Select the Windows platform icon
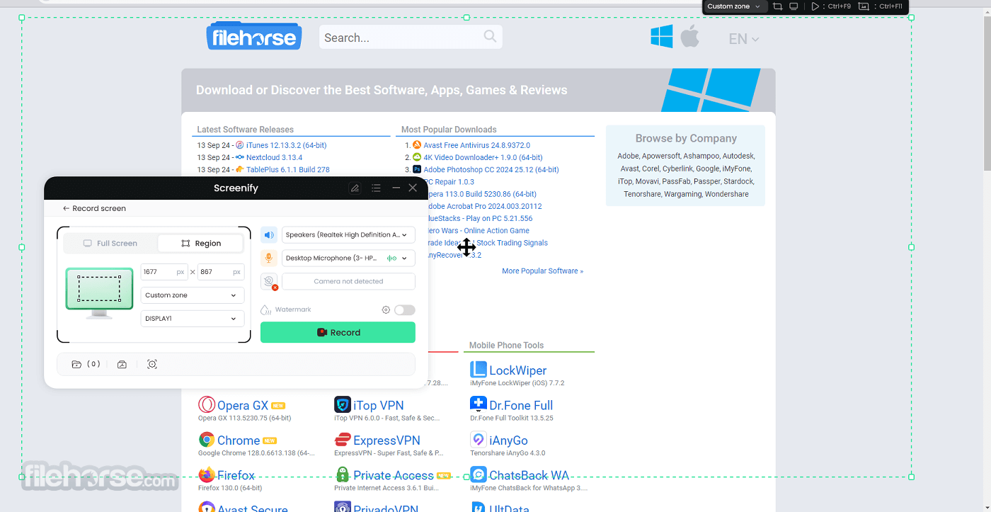 [662, 36]
